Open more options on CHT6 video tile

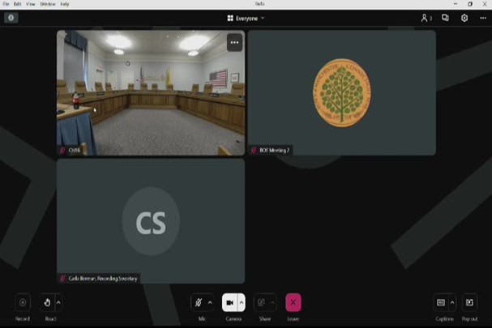(x=234, y=42)
